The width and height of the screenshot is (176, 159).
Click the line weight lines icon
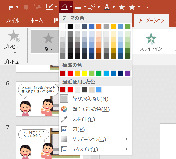click(x=78, y=7)
